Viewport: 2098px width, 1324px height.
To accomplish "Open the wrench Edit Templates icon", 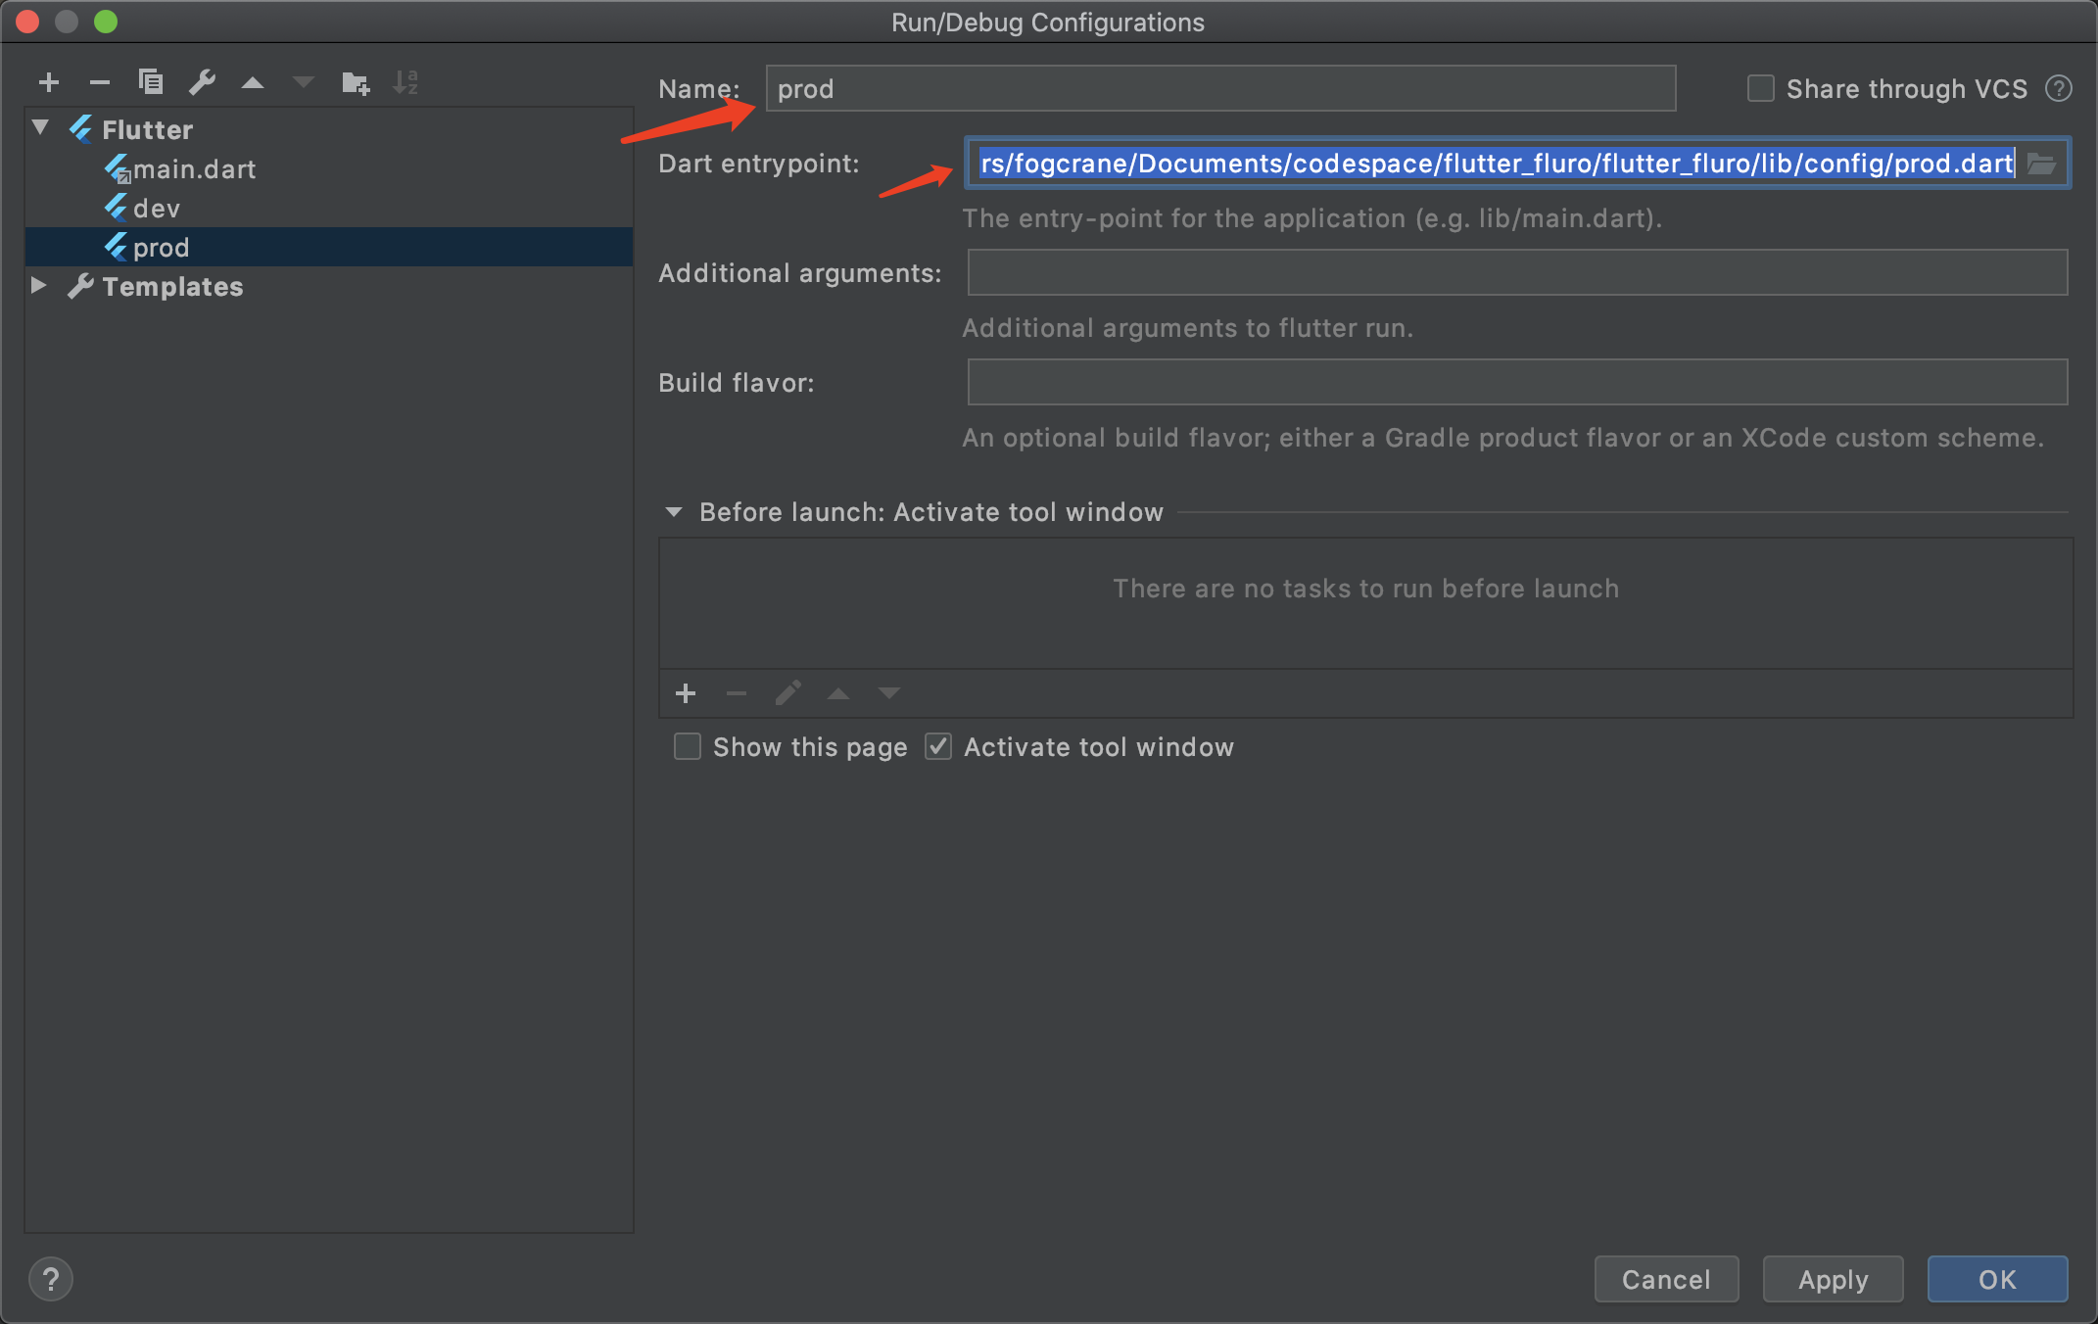I will click(x=202, y=82).
